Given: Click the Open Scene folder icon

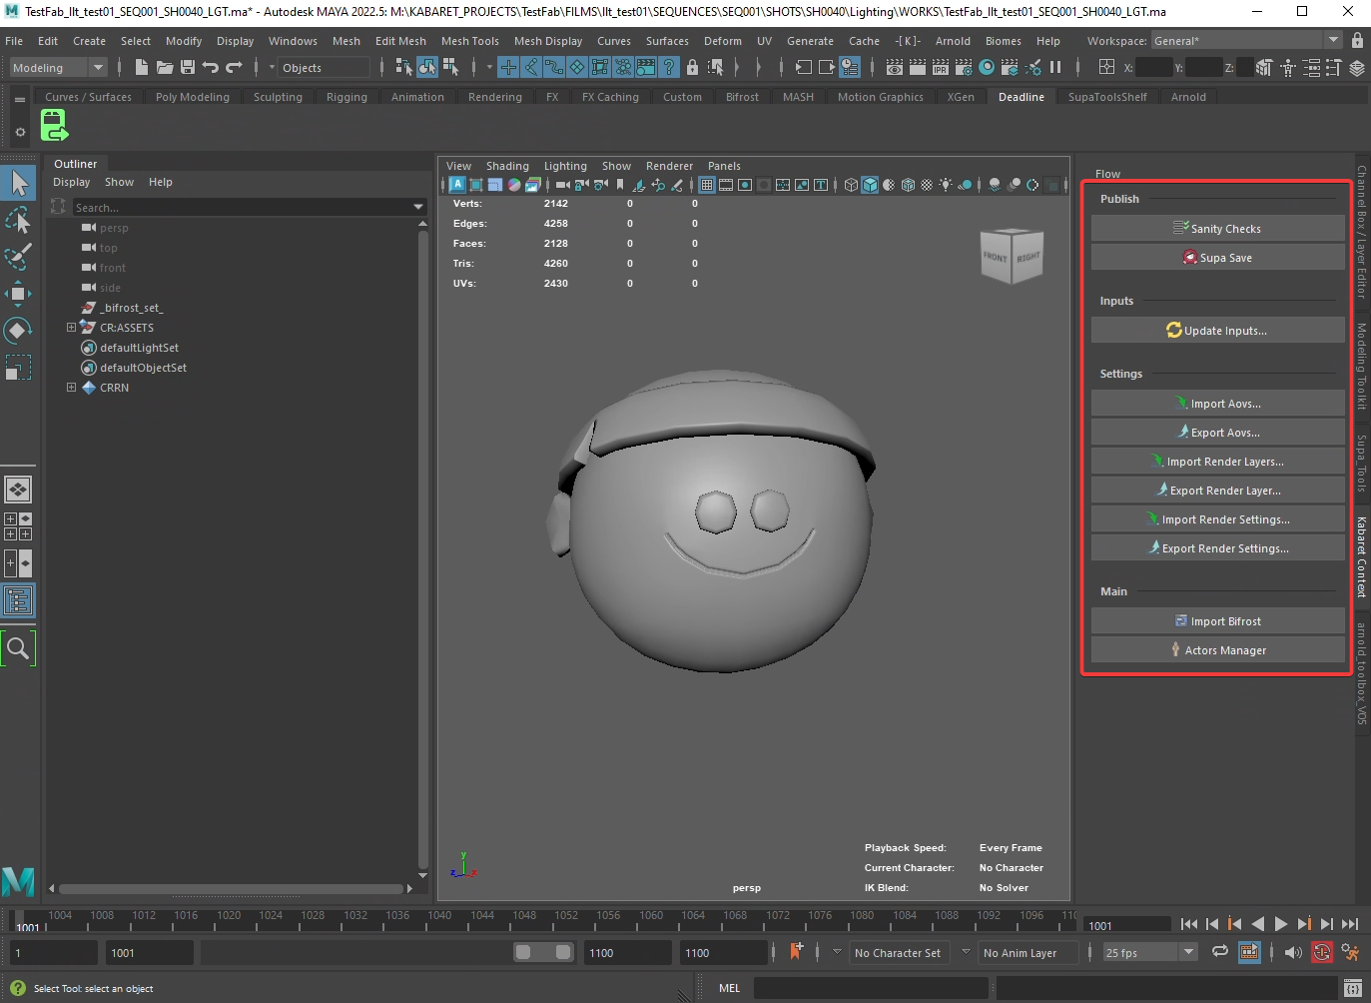Looking at the screenshot, I should (x=165, y=68).
